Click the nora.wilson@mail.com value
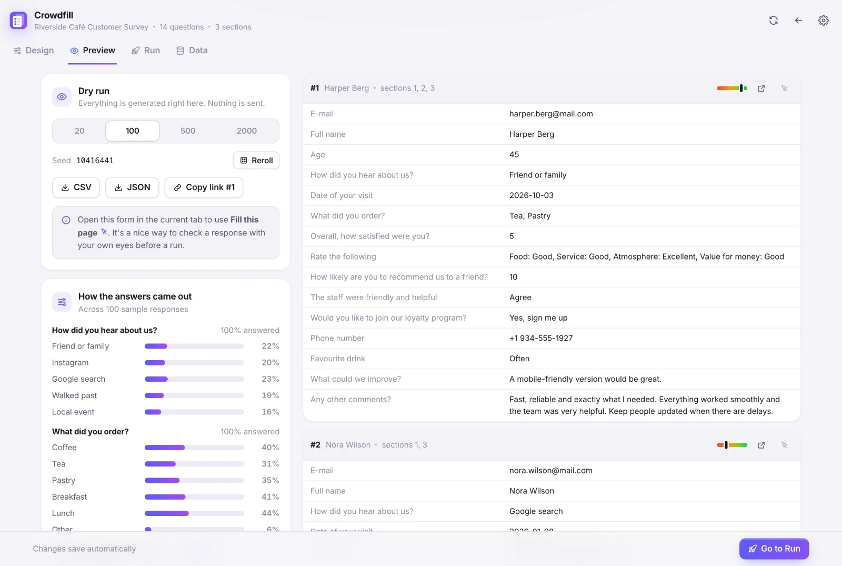Viewport: 842px width, 566px height. [551, 471]
